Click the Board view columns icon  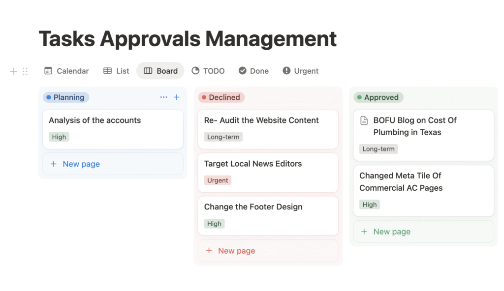[x=149, y=70]
